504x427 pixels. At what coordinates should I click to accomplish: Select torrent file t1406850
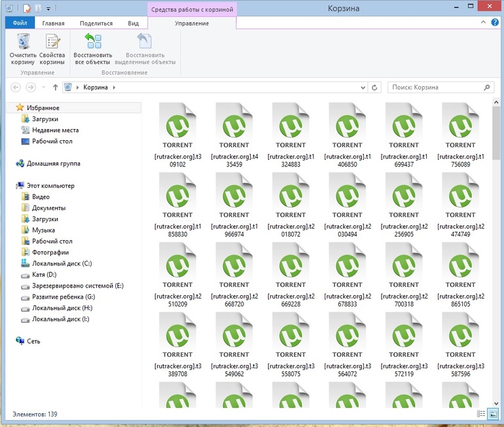click(x=348, y=135)
